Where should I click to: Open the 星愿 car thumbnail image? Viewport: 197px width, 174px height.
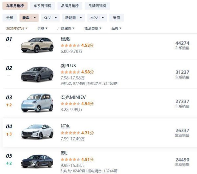pyautogui.click(x=37, y=45)
